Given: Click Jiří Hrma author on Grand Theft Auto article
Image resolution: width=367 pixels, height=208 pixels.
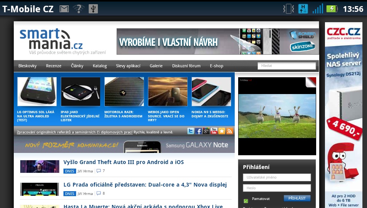Looking at the screenshot, I should click(x=85, y=171).
